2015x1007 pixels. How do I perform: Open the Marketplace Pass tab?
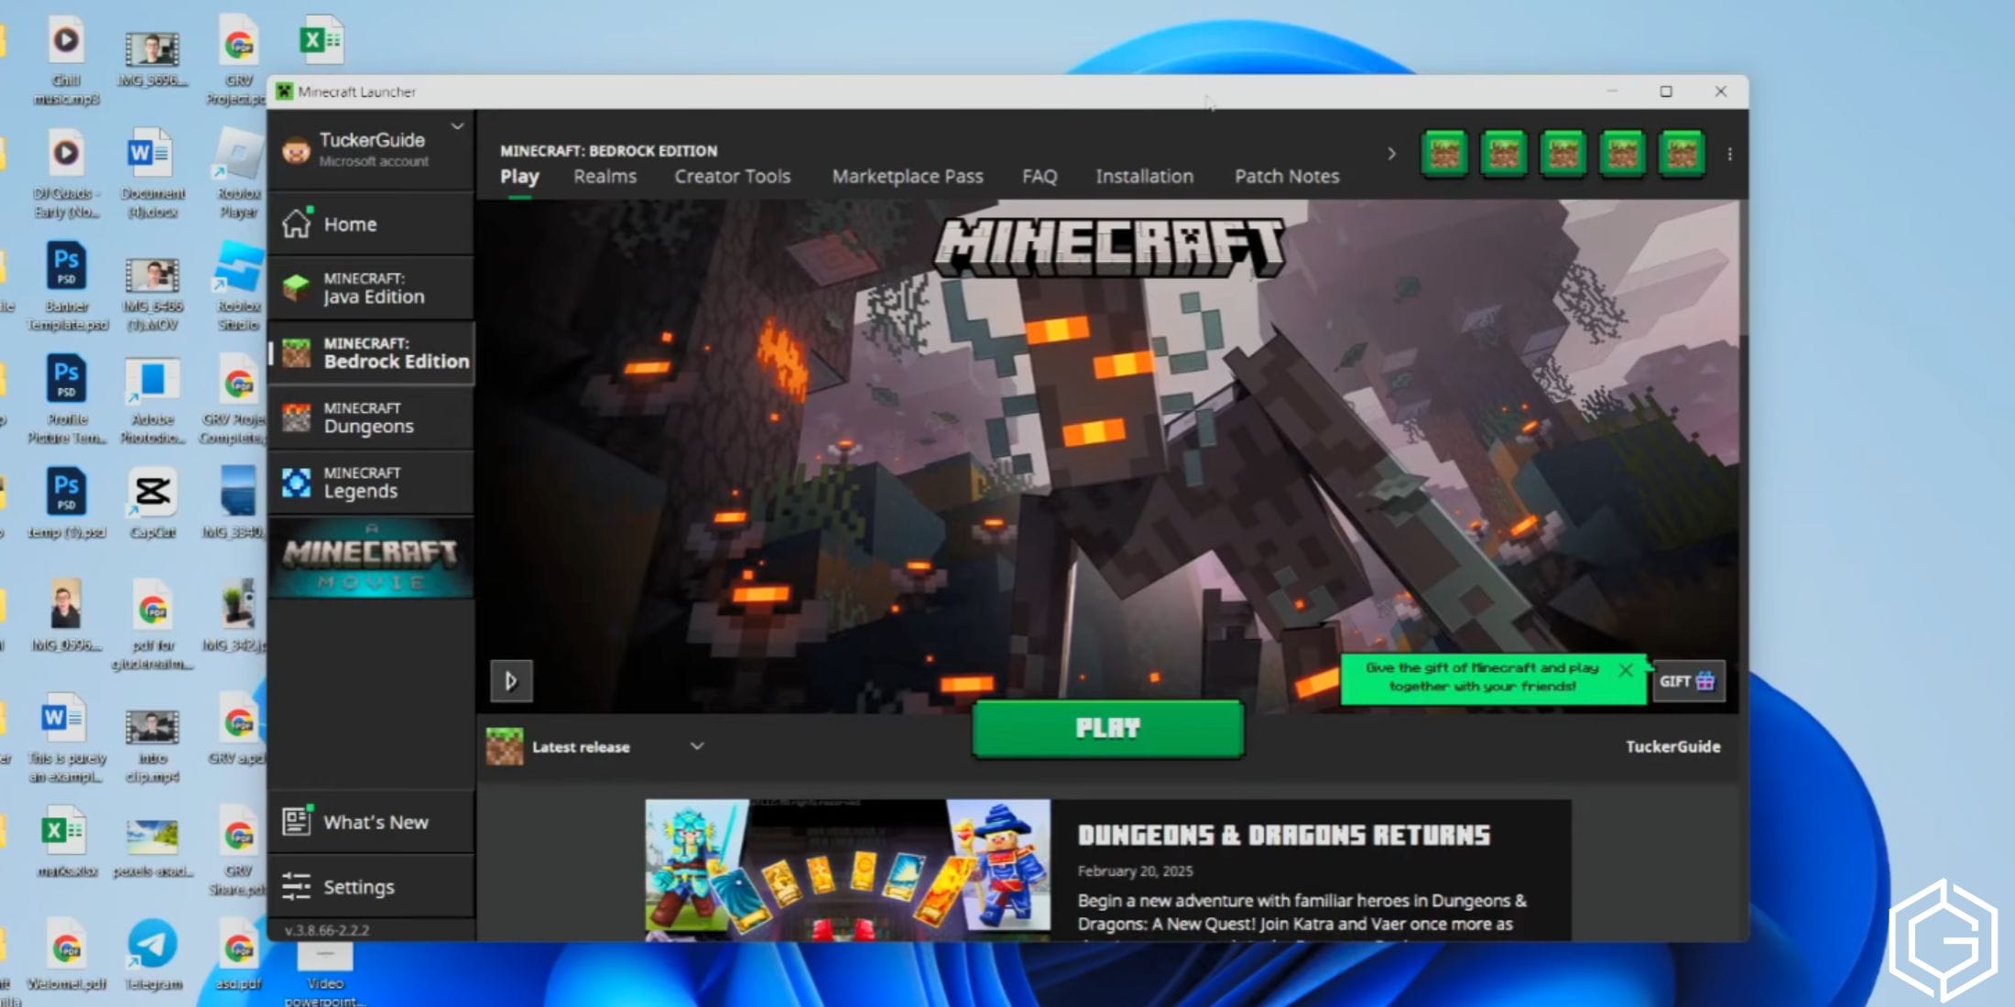coord(908,176)
